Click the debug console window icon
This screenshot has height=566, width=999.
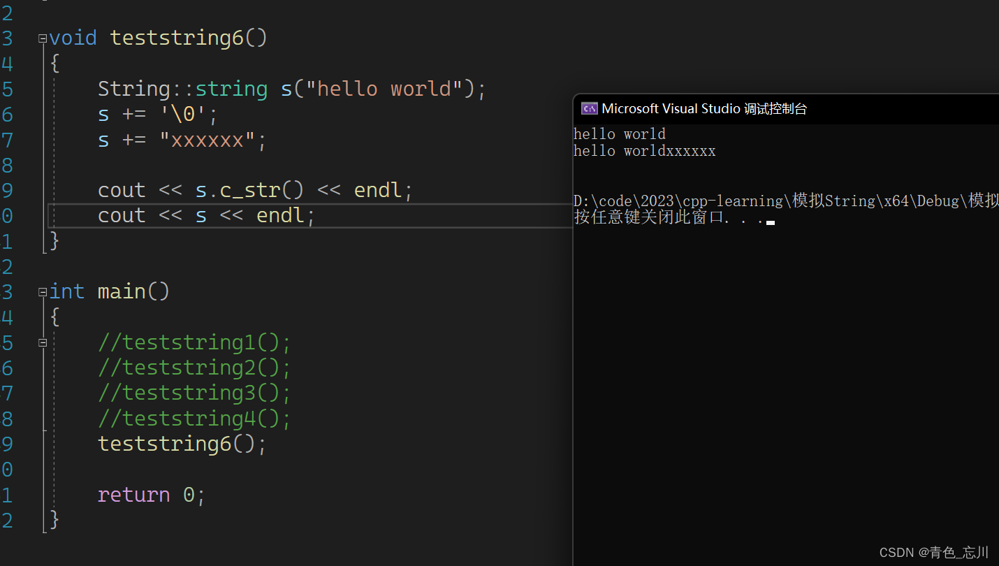tap(589, 108)
